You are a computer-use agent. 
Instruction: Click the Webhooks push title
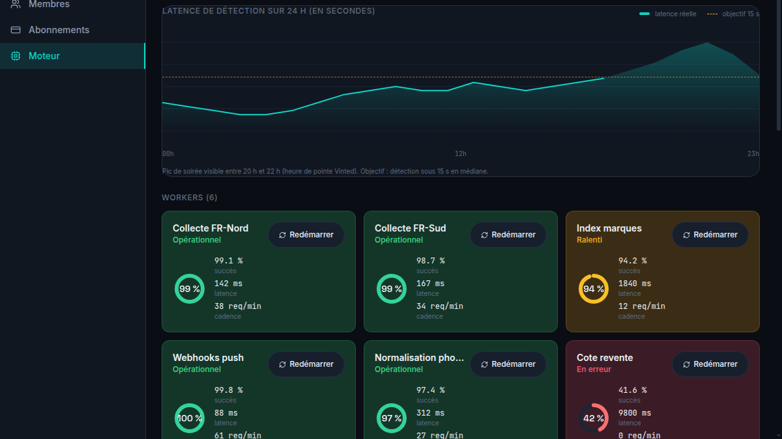(x=208, y=358)
